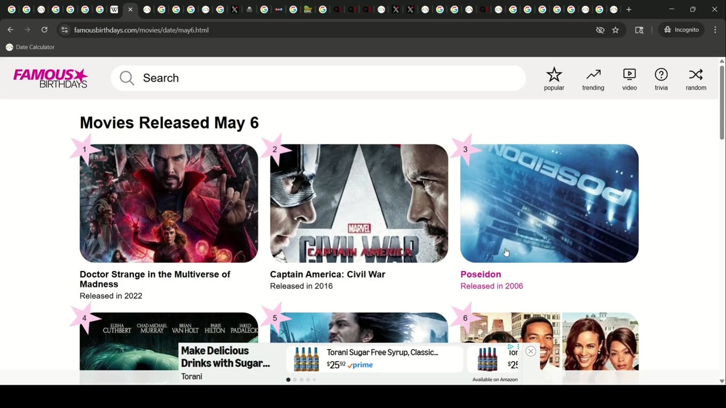Image resolution: width=726 pixels, height=408 pixels.
Task: Click Released in 2016 text
Action: [x=301, y=286]
